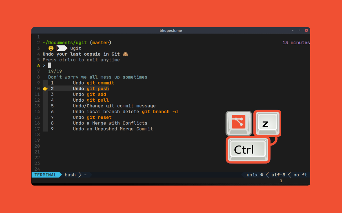Screen dimensions: 342x213
Task: Click line number 24 in gutter
Action: click(37, 169)
